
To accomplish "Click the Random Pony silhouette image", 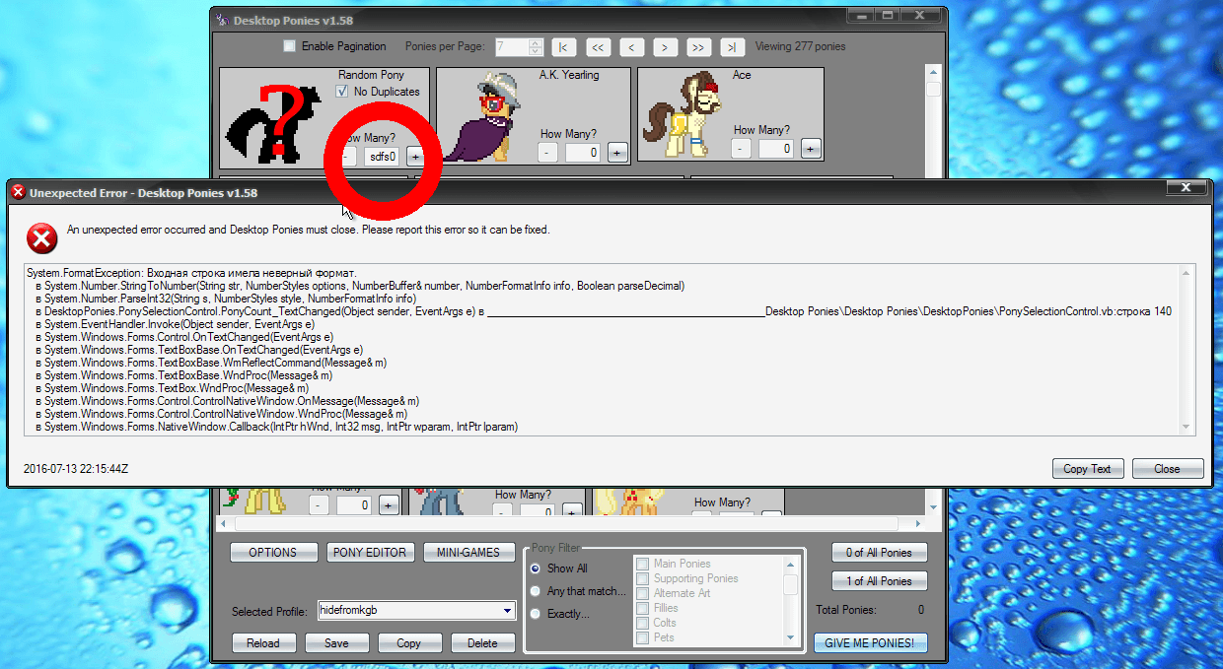I will coord(275,123).
